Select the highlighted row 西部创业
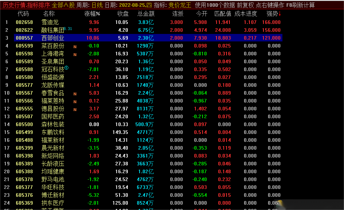The width and height of the screenshot is (344, 210). point(148,38)
